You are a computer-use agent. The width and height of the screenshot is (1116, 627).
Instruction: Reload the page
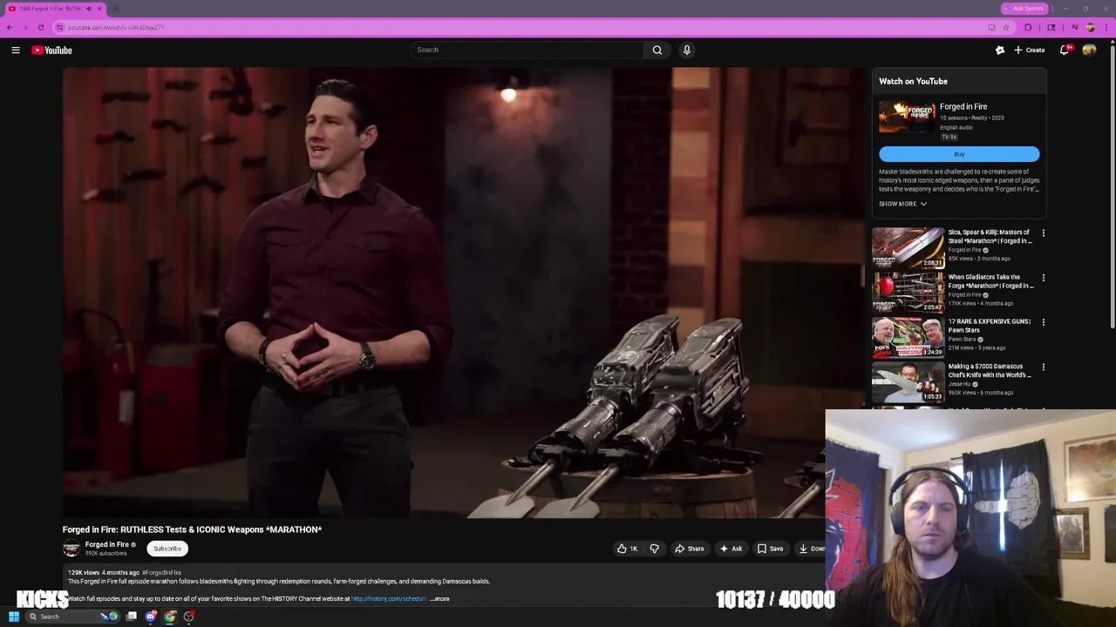41,28
